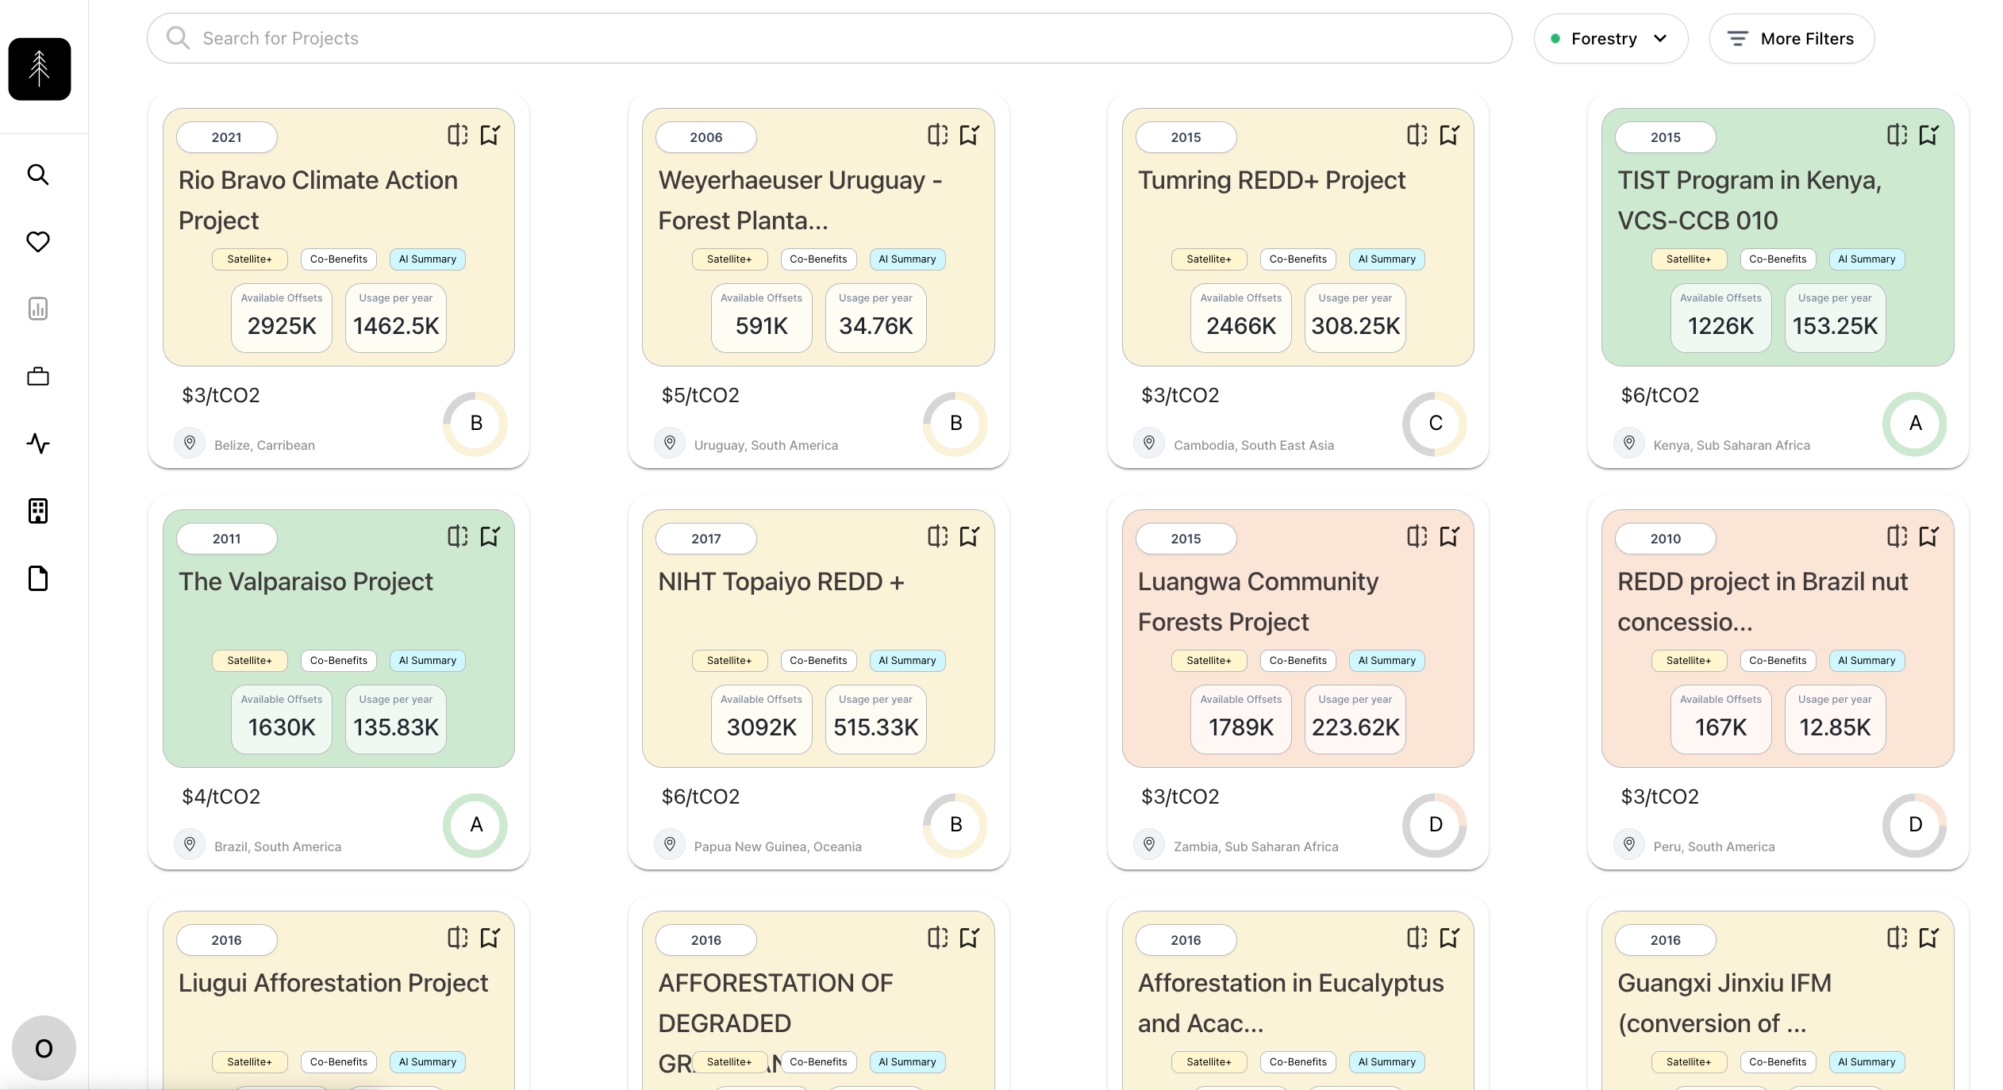The height and width of the screenshot is (1090, 2003).
Task: Bookmark The Valparaiso Project
Action: [x=490, y=536]
